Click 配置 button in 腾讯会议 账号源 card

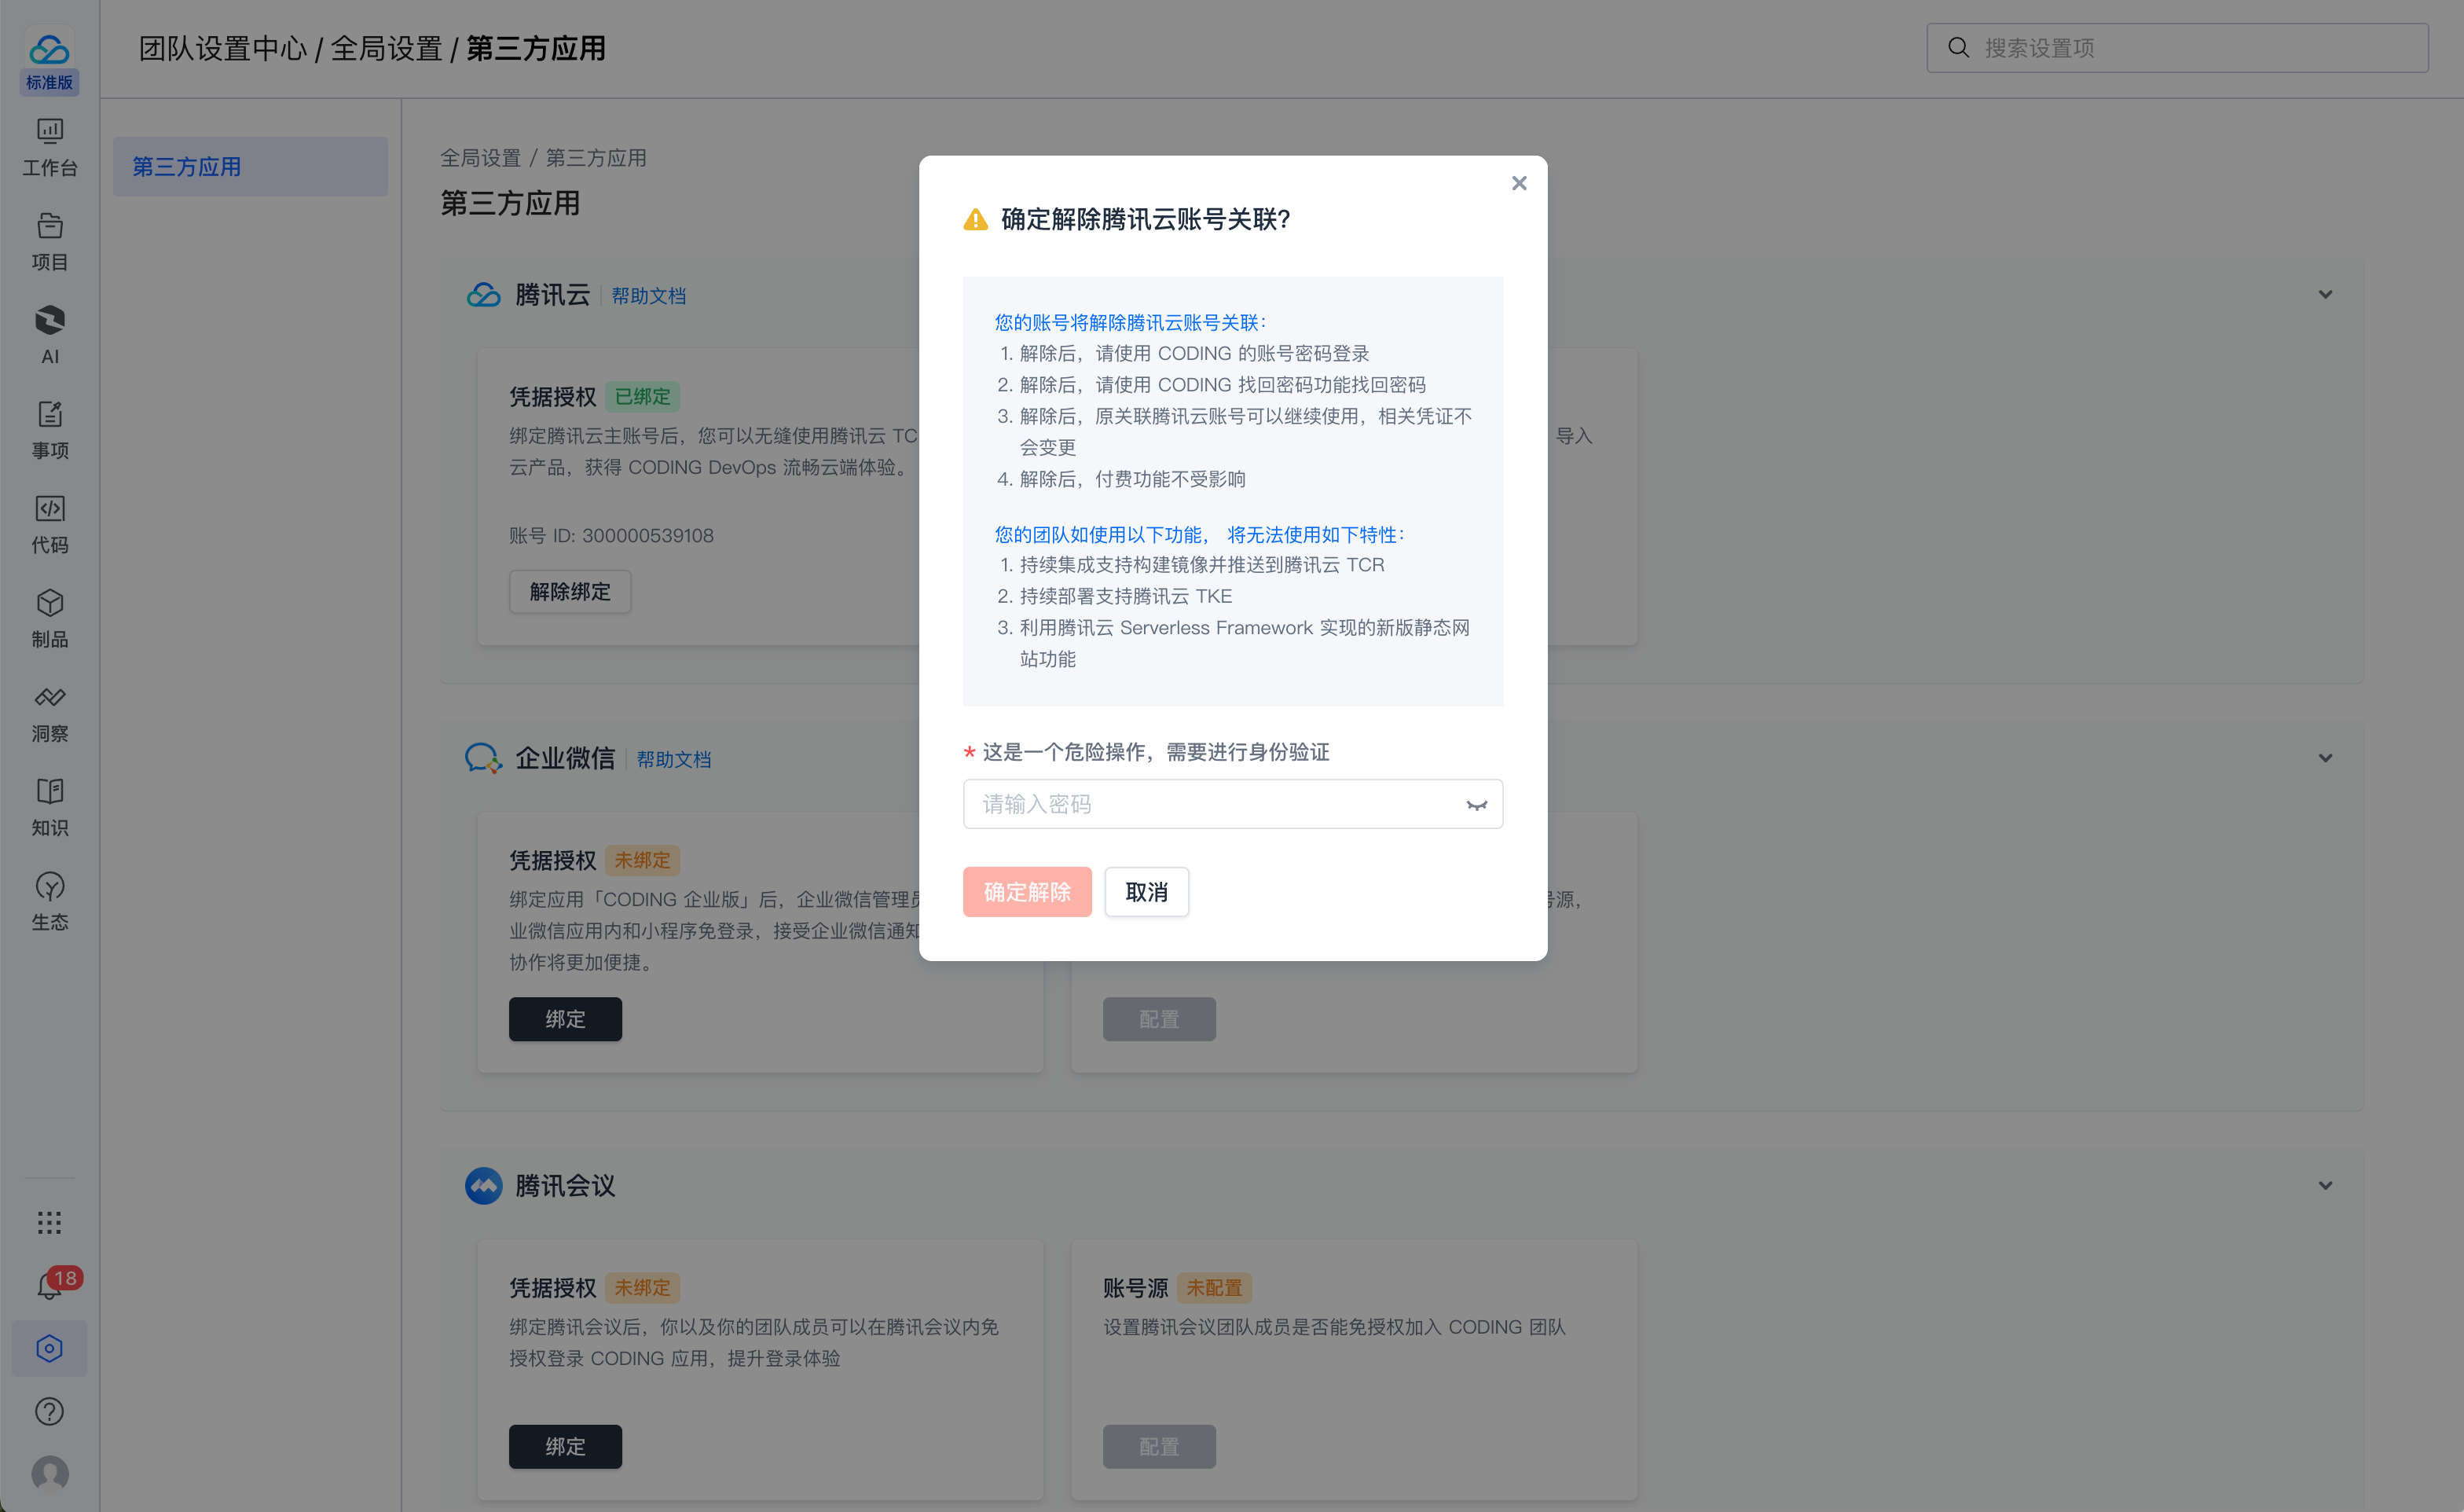1159,1446
